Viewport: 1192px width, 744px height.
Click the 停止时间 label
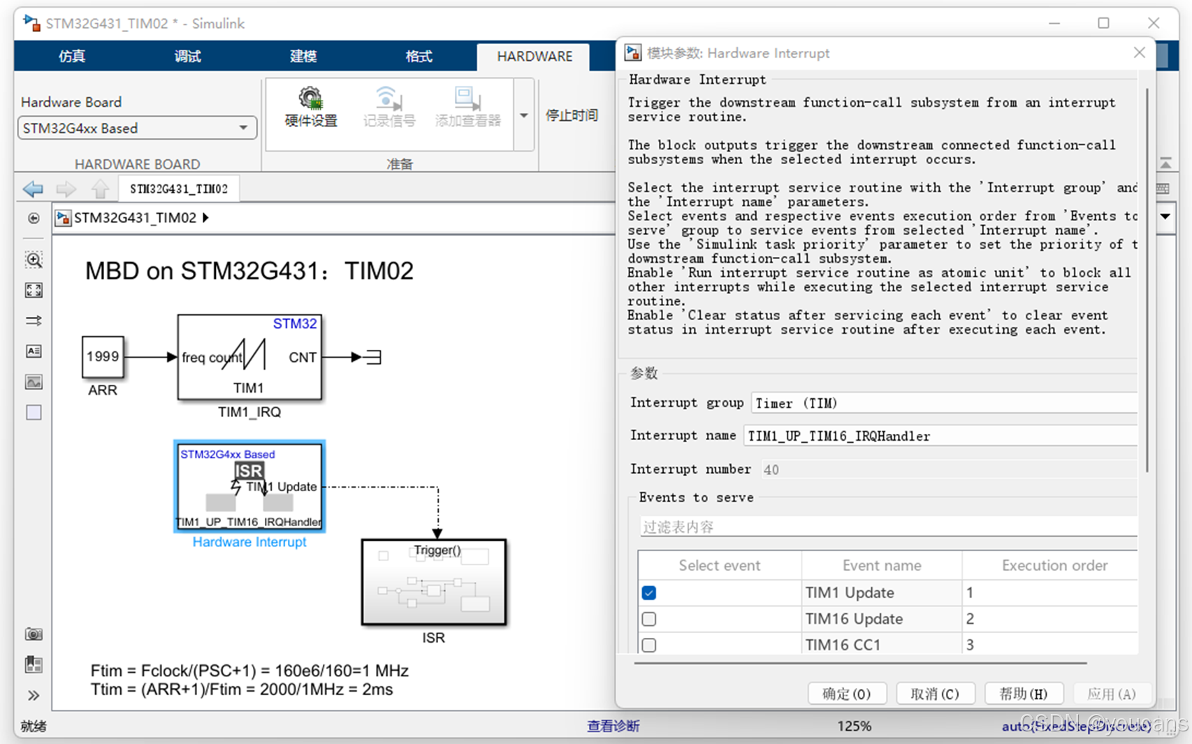tap(572, 115)
